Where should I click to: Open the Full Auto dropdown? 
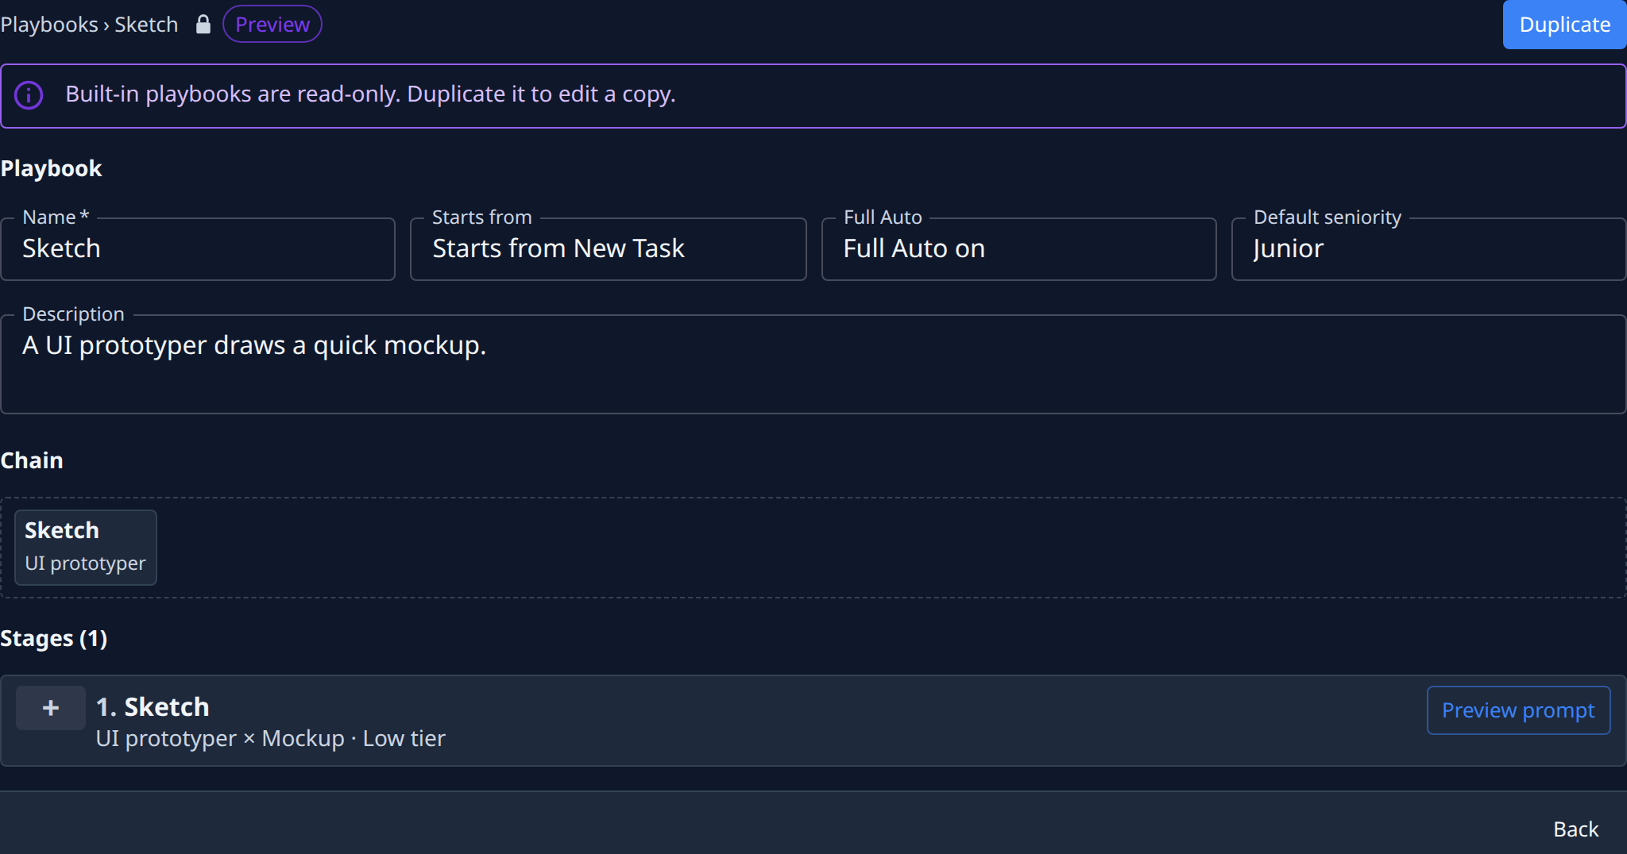1019,248
